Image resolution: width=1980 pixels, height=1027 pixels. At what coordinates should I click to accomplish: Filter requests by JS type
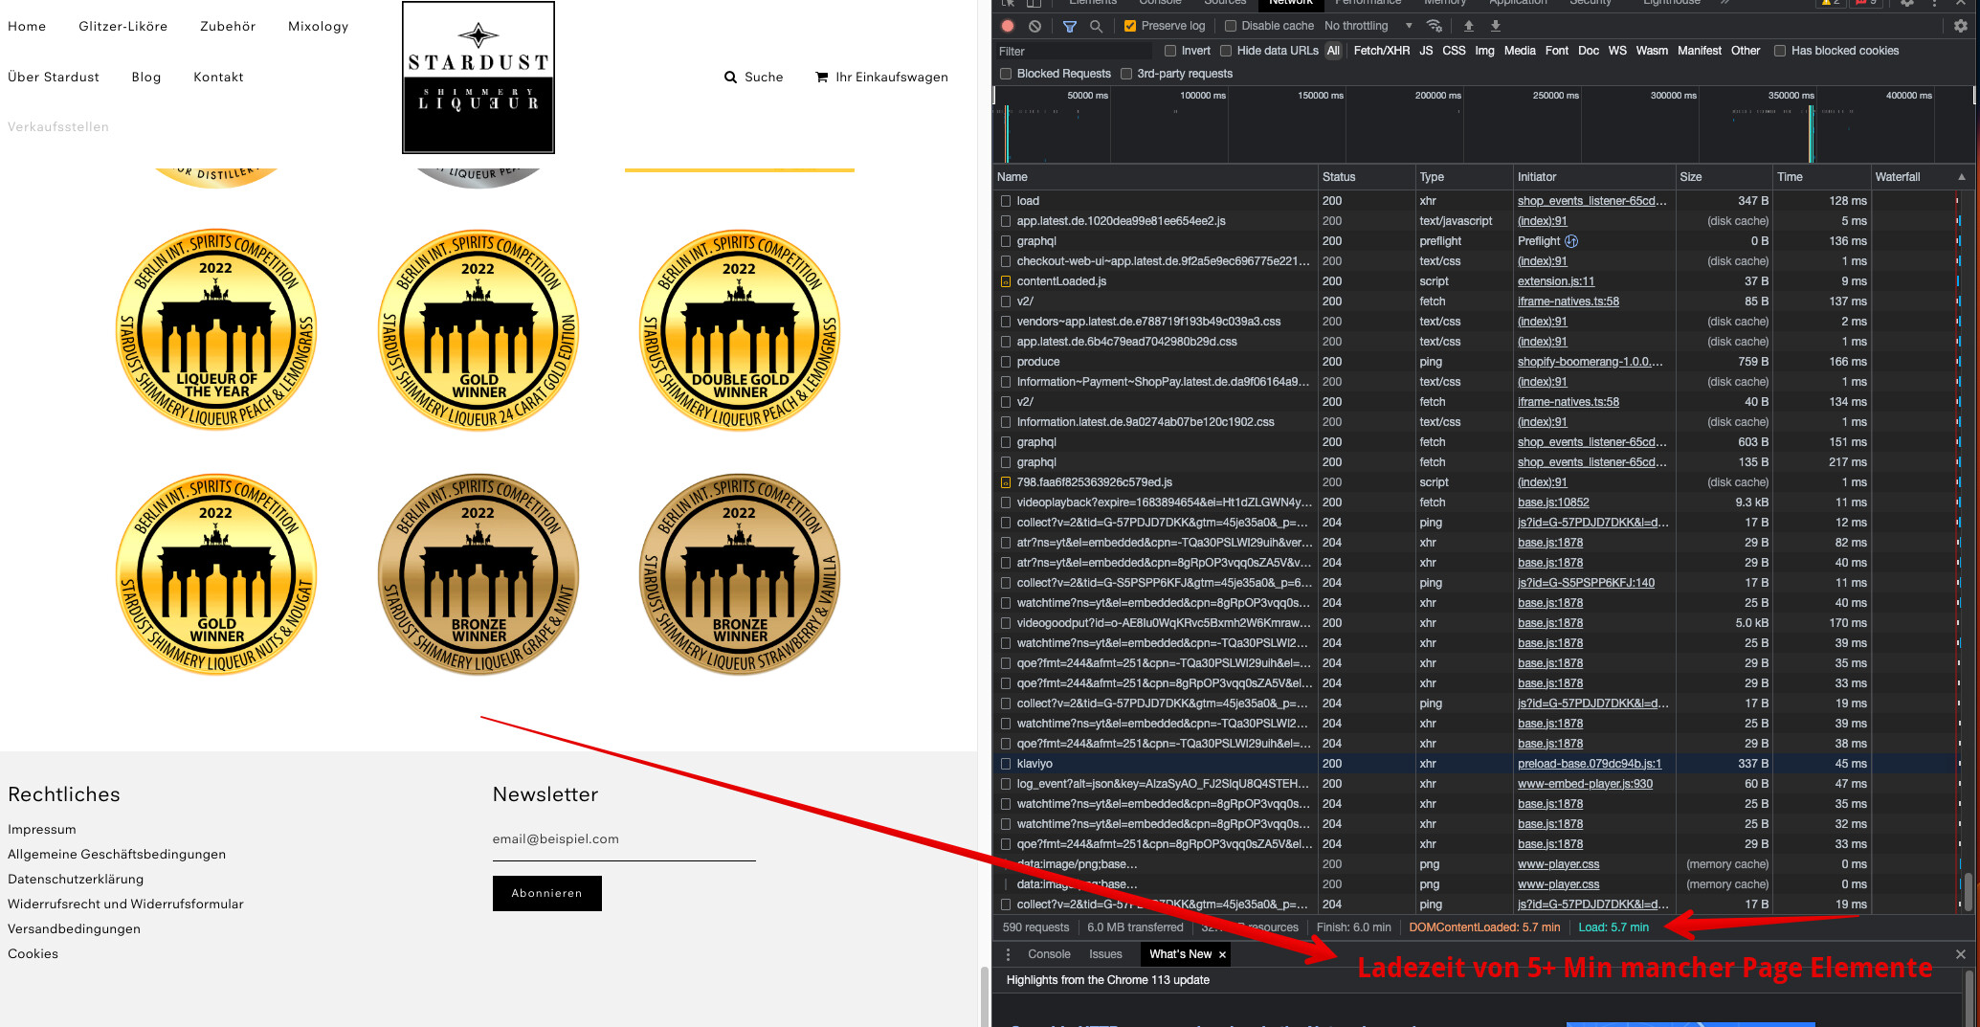(1426, 51)
